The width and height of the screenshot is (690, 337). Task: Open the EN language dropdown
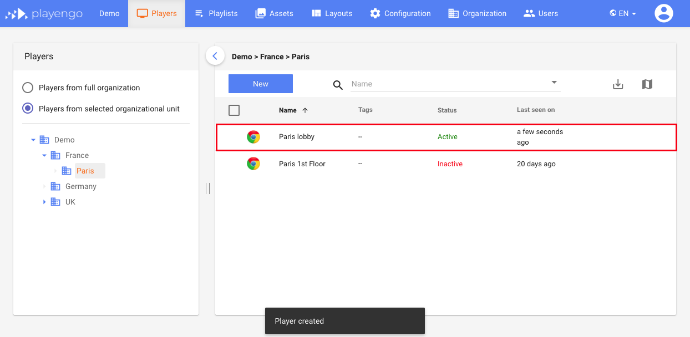622,13
